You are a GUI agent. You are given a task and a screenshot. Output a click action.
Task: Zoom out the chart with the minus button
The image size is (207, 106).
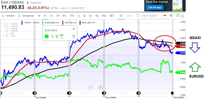click(x=91, y=87)
